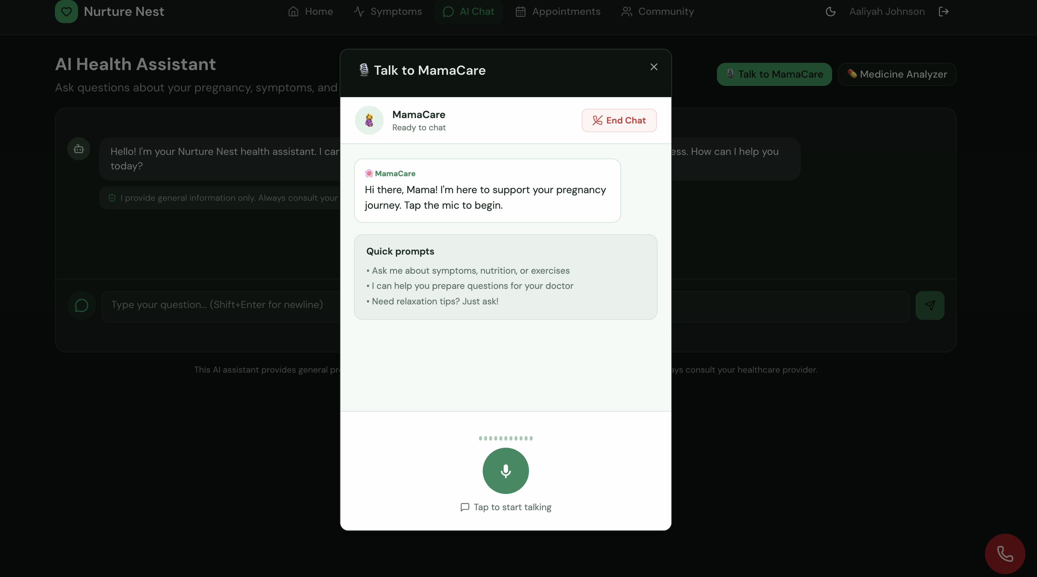Click the MamaCare pregnant avatar

click(369, 120)
